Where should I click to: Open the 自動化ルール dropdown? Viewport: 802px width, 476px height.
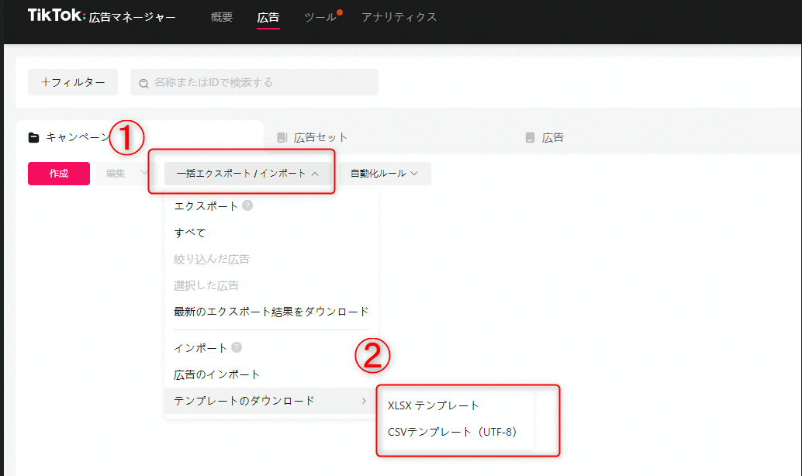(x=384, y=174)
